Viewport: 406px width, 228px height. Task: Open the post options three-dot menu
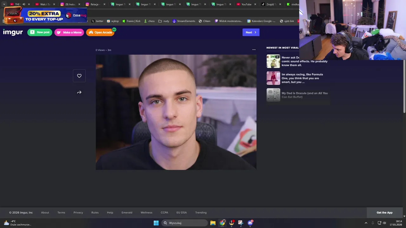pos(254,50)
